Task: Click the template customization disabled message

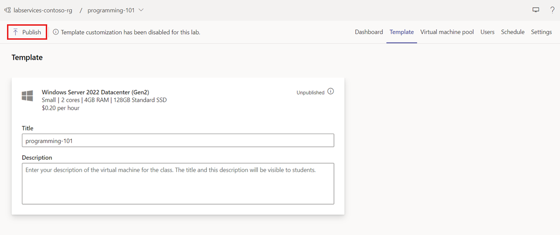Action: [x=131, y=32]
